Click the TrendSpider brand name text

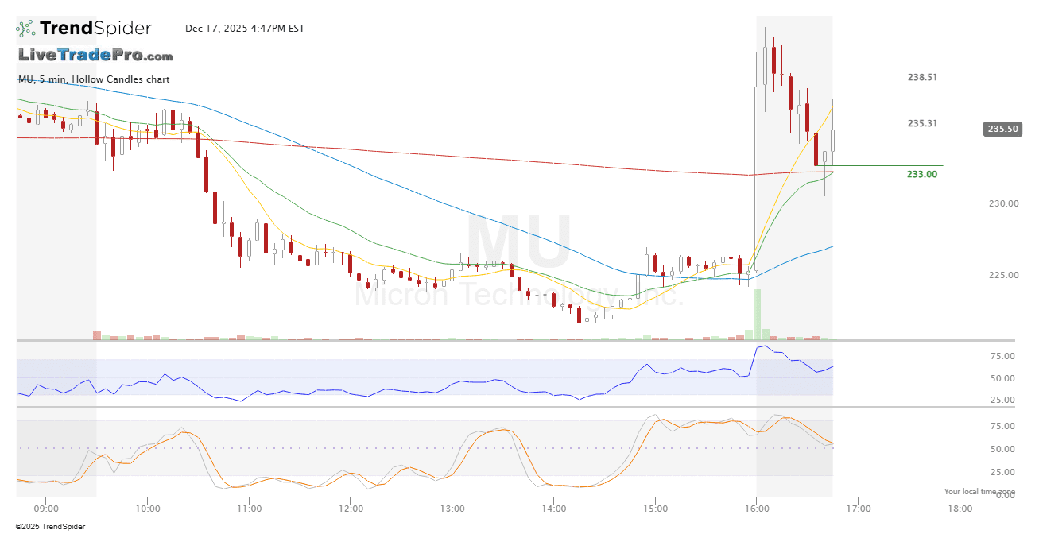point(95,29)
